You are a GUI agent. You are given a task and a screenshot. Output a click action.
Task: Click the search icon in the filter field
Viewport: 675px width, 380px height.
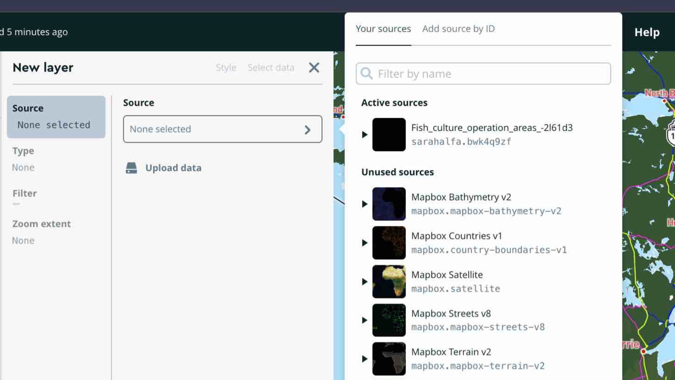366,74
